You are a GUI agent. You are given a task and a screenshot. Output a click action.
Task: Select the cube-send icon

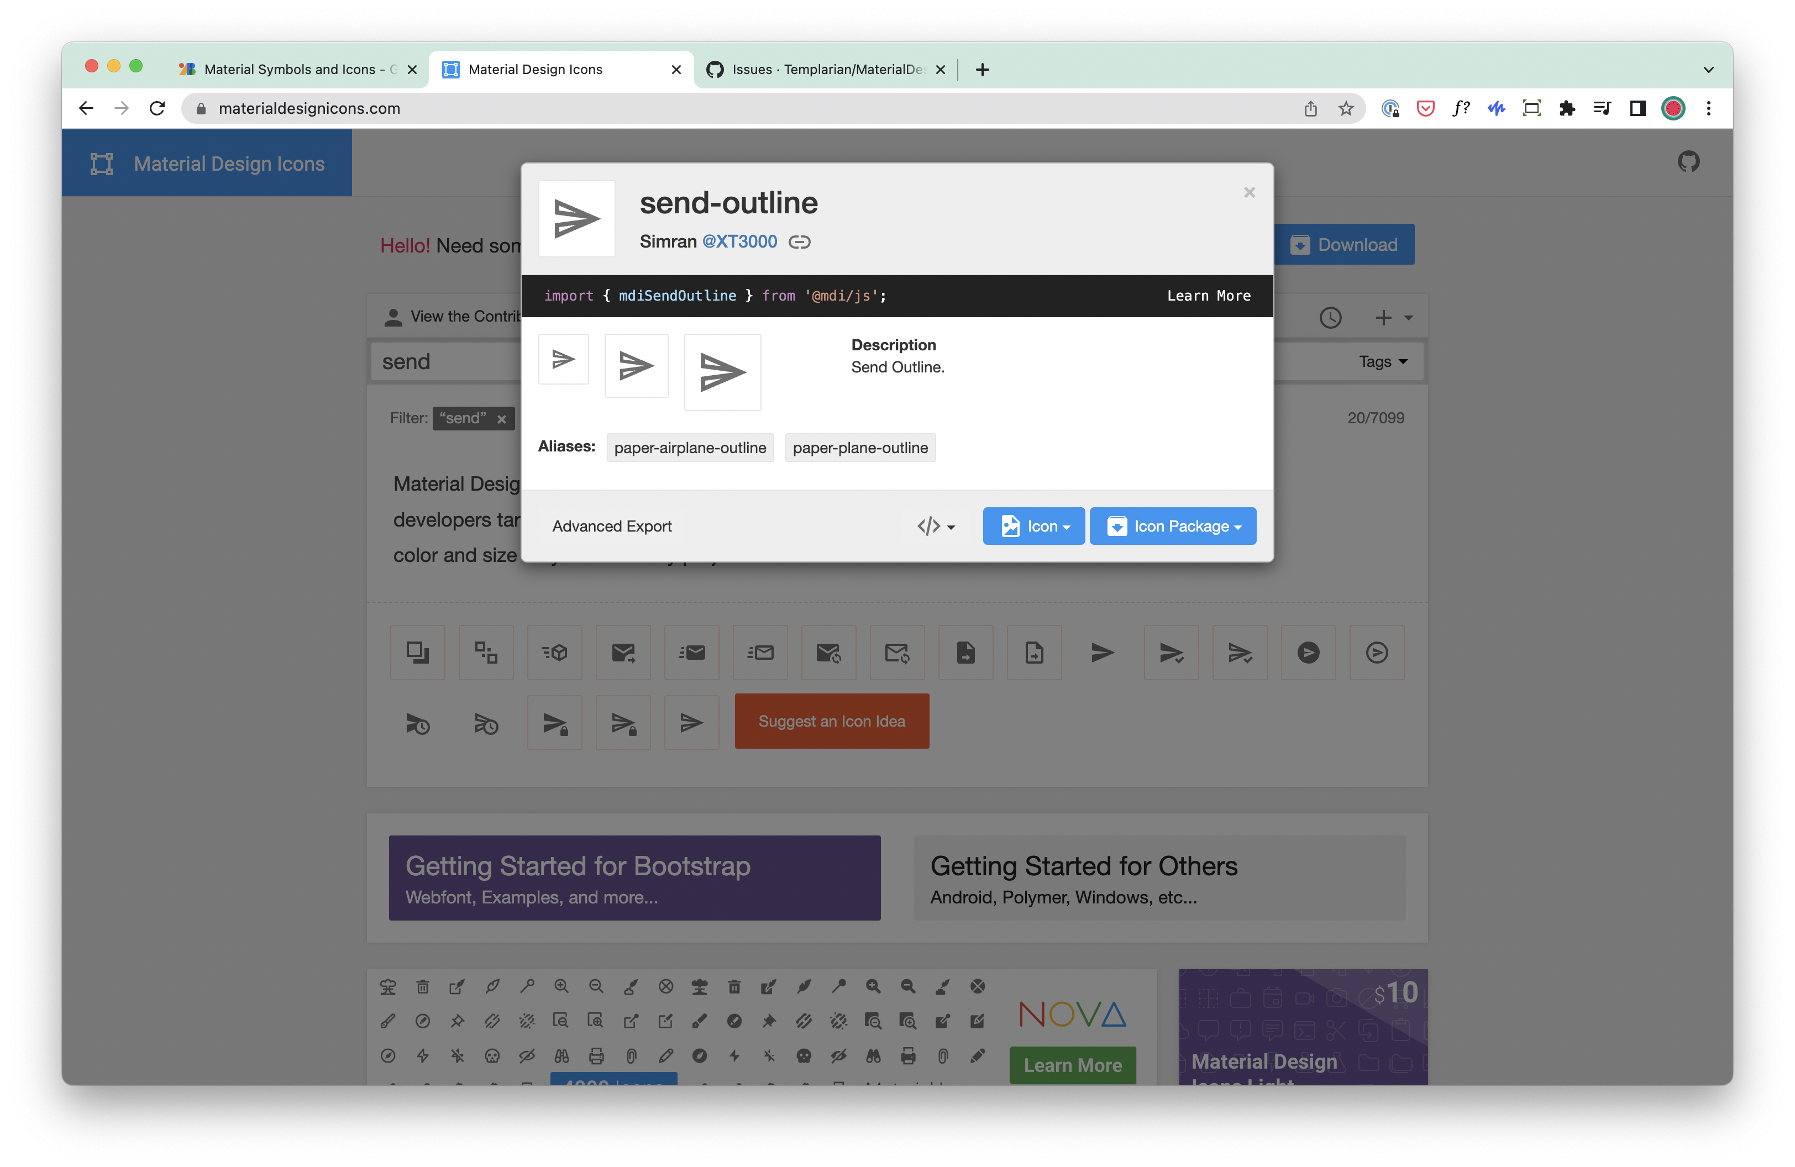pos(554,652)
